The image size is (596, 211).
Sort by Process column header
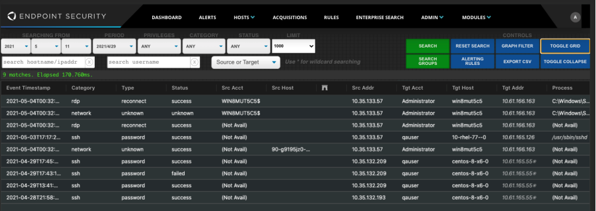pos(562,88)
